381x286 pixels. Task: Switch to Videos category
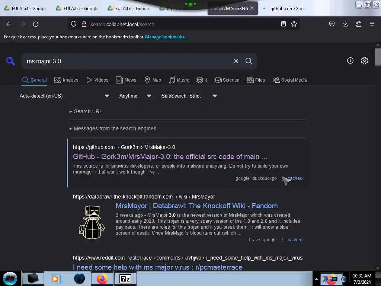click(x=97, y=80)
